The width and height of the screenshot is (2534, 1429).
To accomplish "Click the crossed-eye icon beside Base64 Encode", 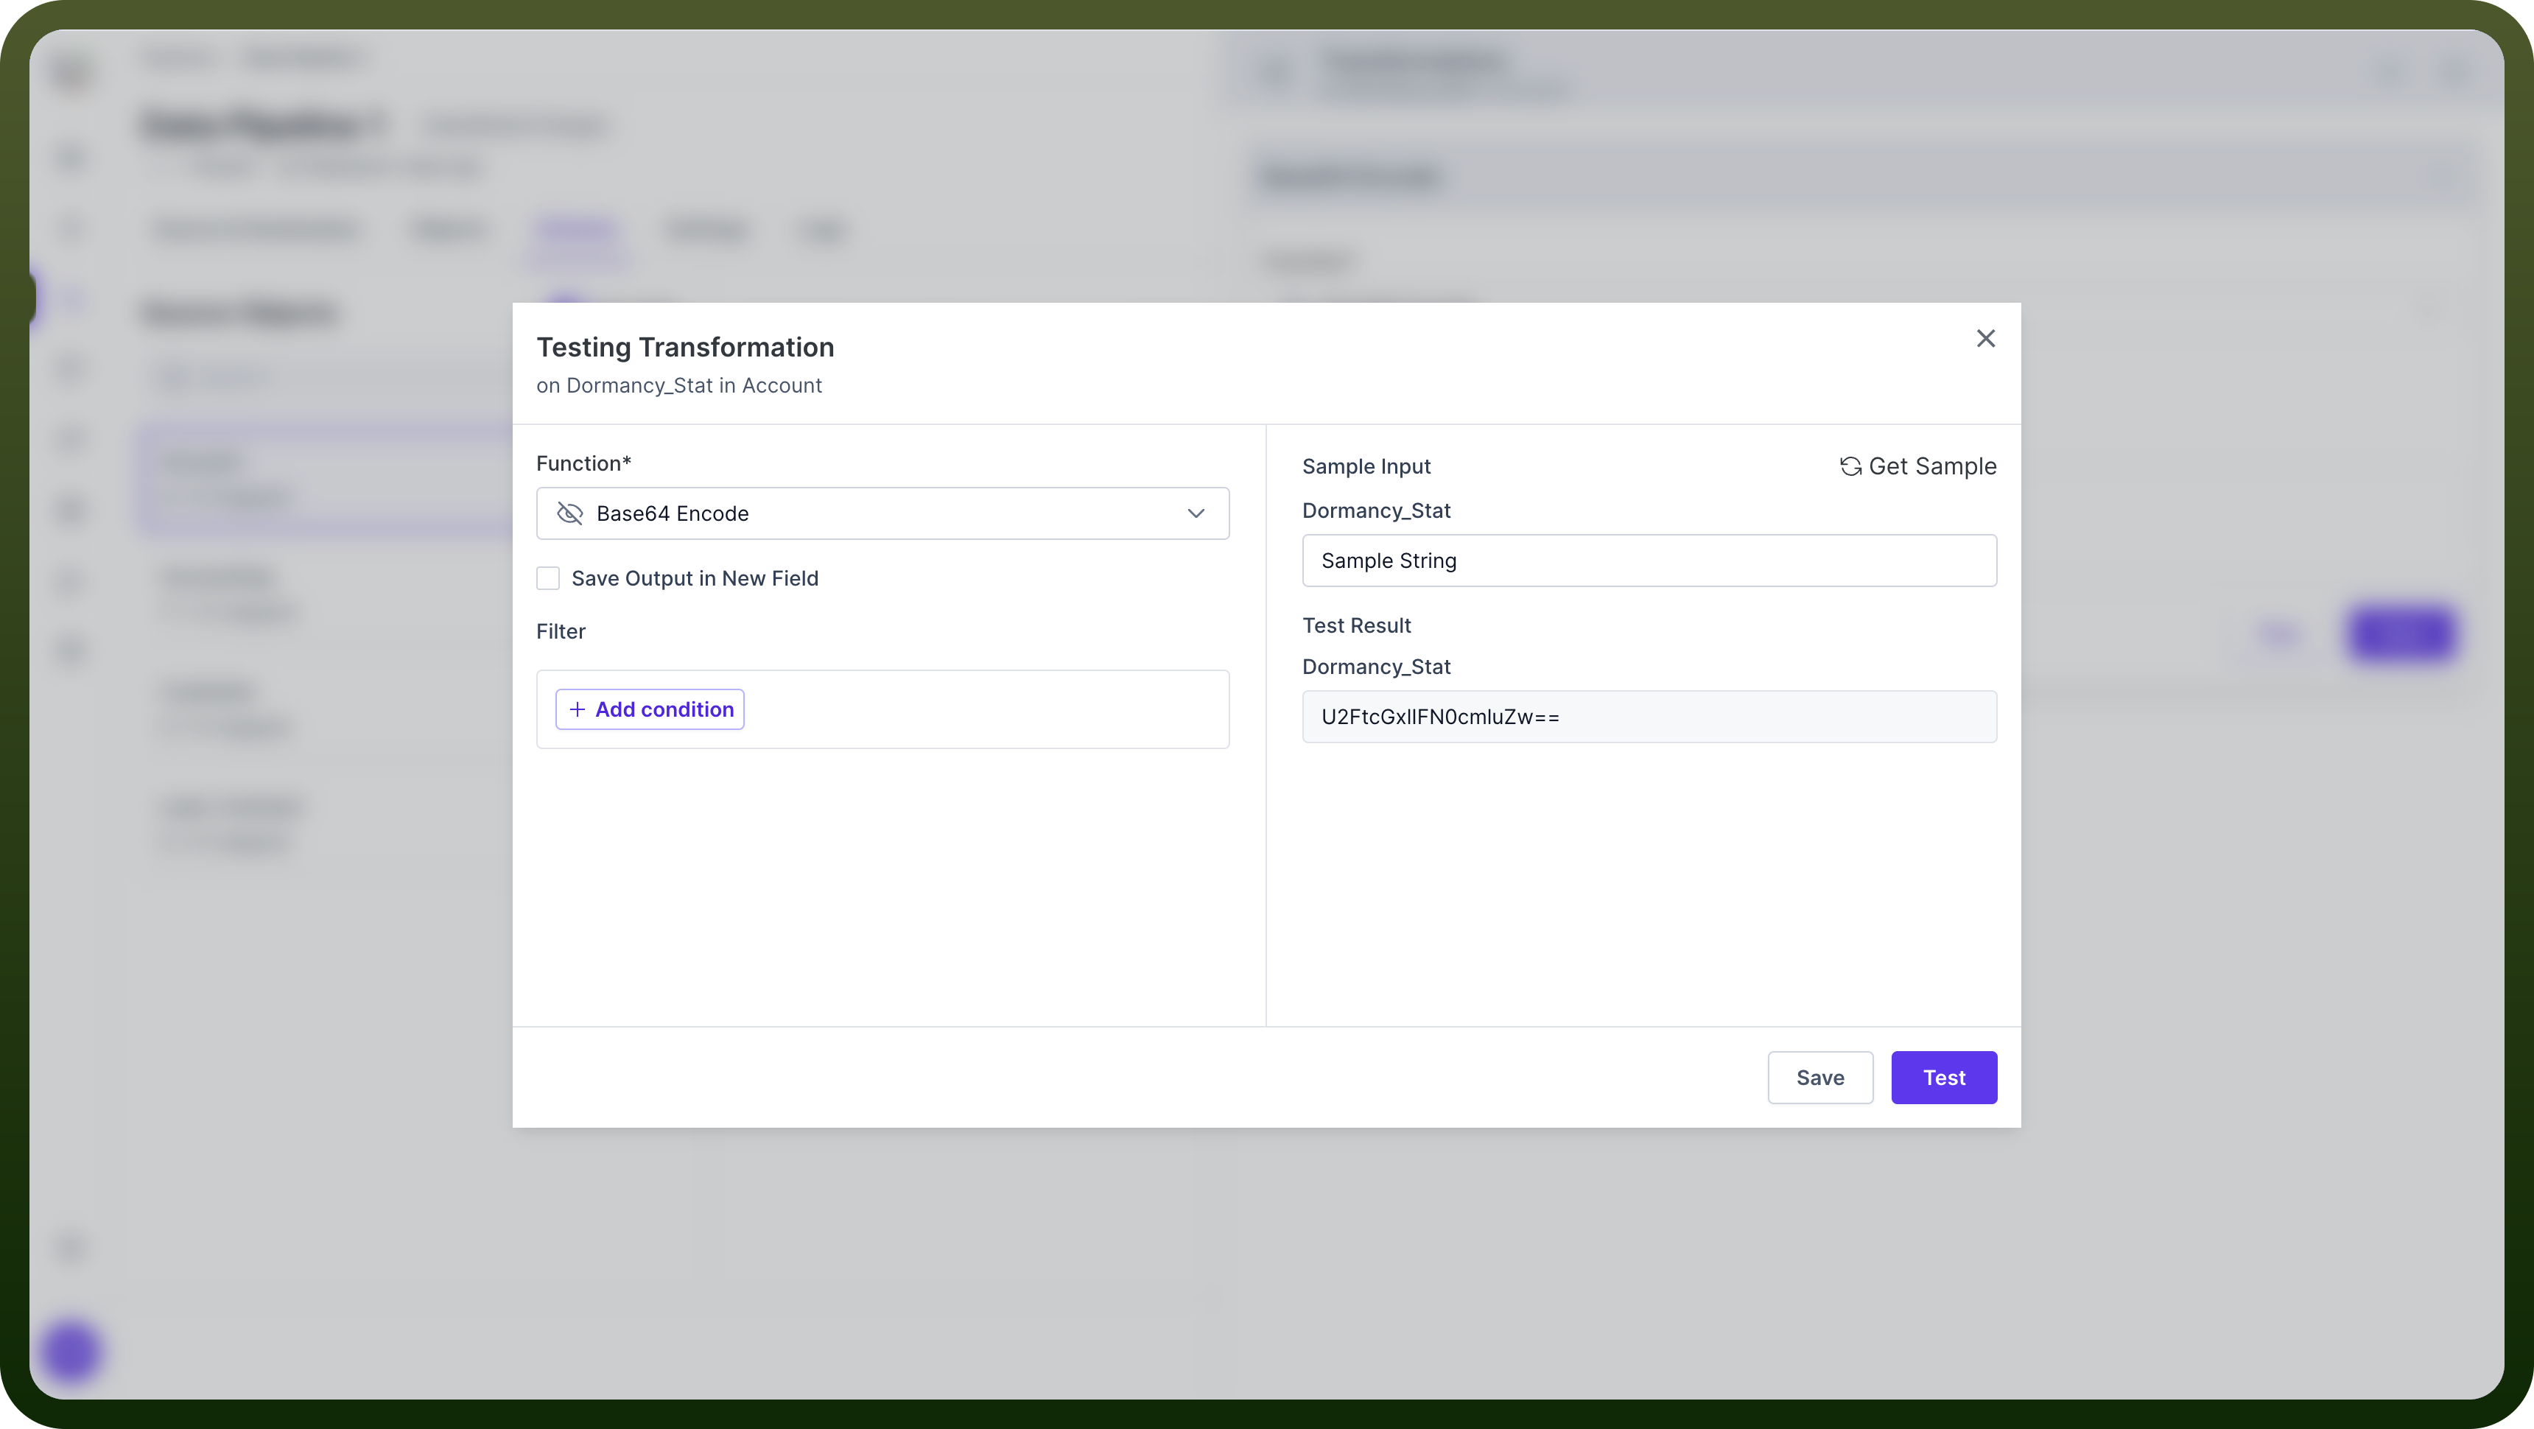I will tap(569, 513).
